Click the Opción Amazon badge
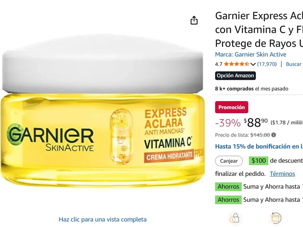The height and width of the screenshot is (227, 303). (x=235, y=76)
